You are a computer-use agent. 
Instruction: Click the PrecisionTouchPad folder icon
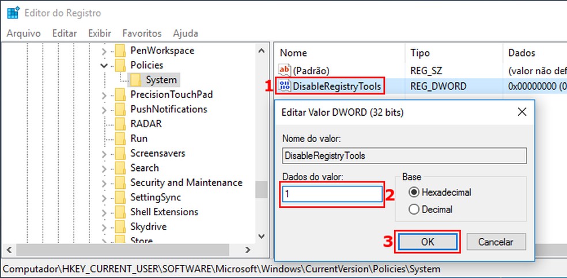click(x=120, y=94)
